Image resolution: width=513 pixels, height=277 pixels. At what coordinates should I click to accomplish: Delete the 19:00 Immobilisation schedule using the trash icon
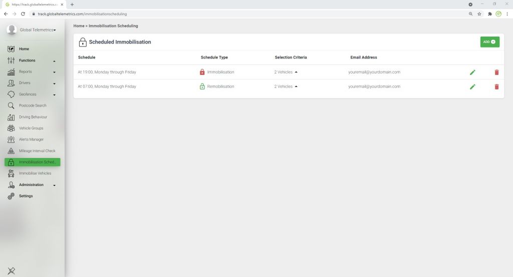pos(496,72)
